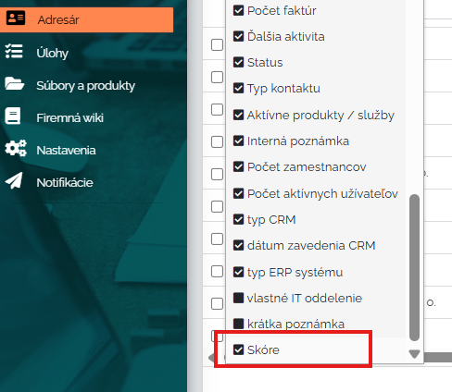Uncheck the typ CRM checkbox

(238, 219)
